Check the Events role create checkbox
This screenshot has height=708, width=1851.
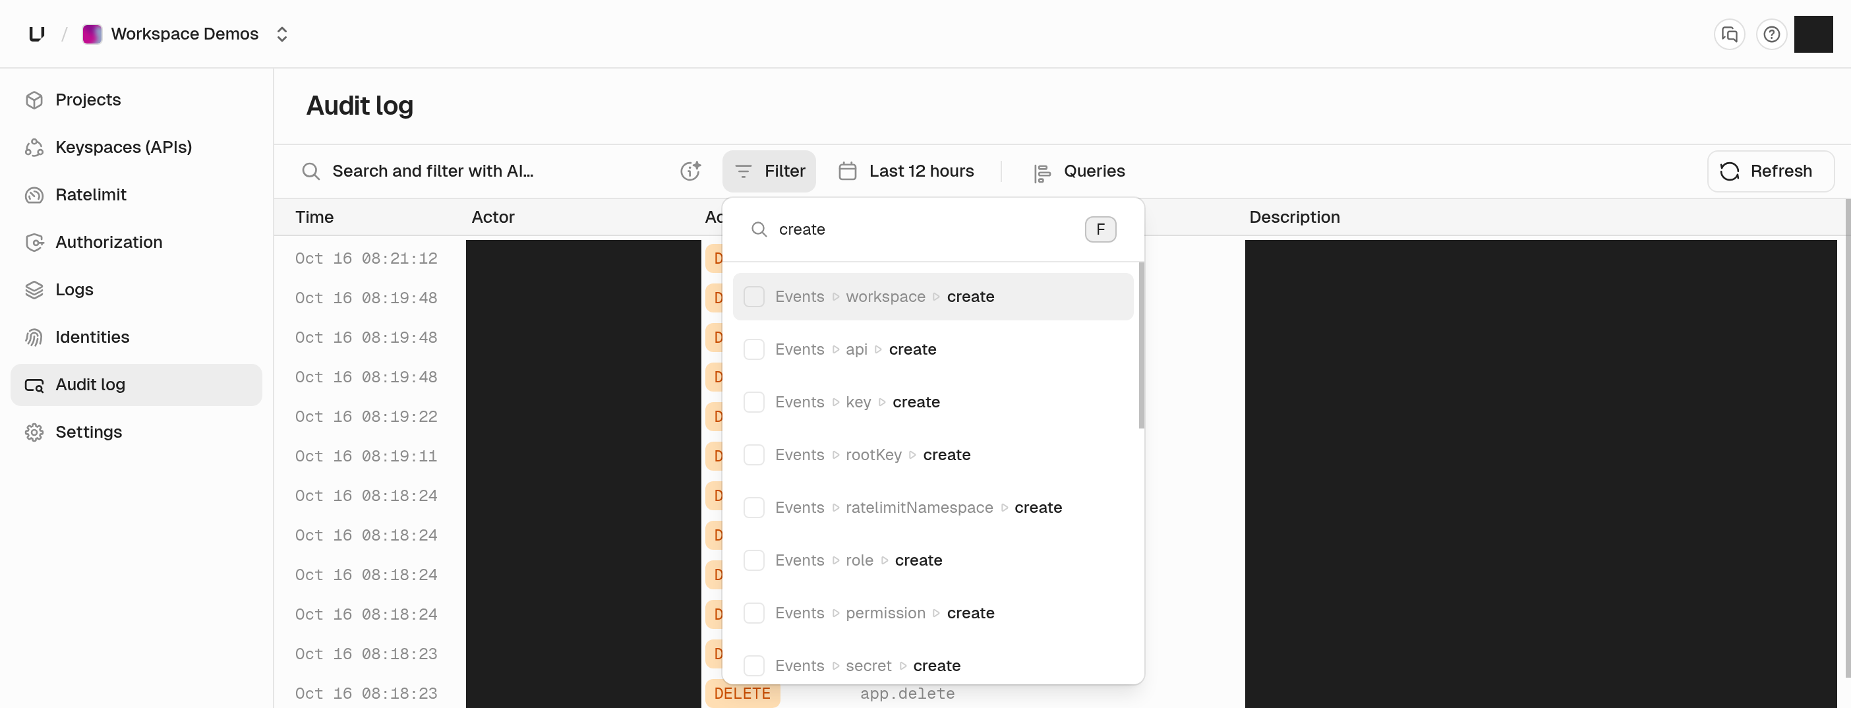(753, 560)
